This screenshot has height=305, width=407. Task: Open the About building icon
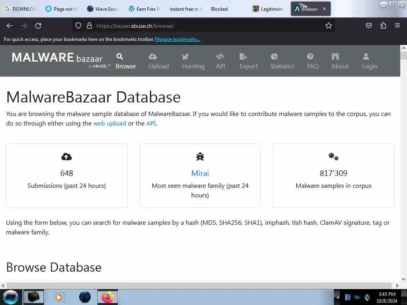click(335, 56)
